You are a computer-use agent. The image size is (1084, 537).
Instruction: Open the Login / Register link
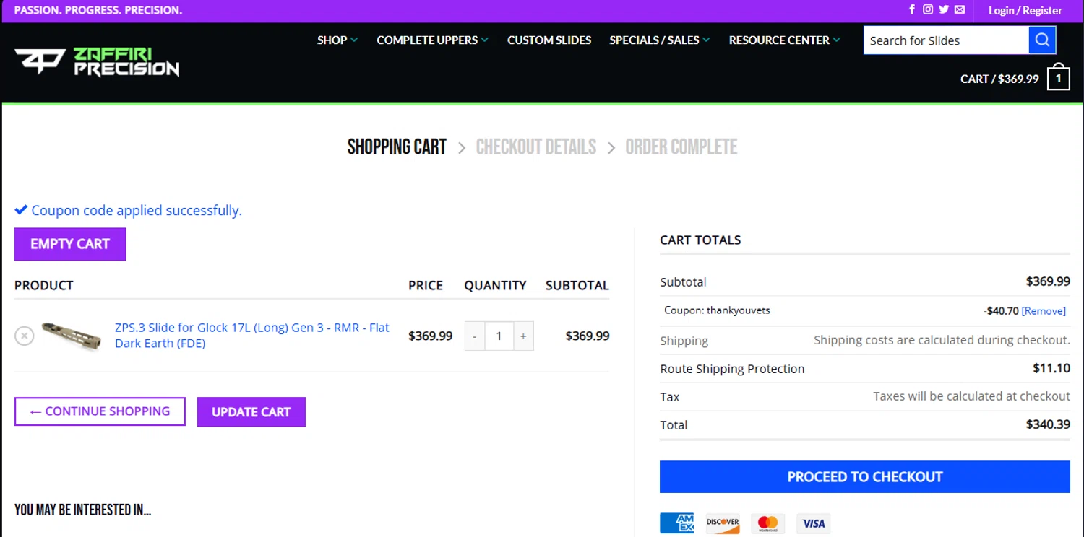pos(1025,11)
